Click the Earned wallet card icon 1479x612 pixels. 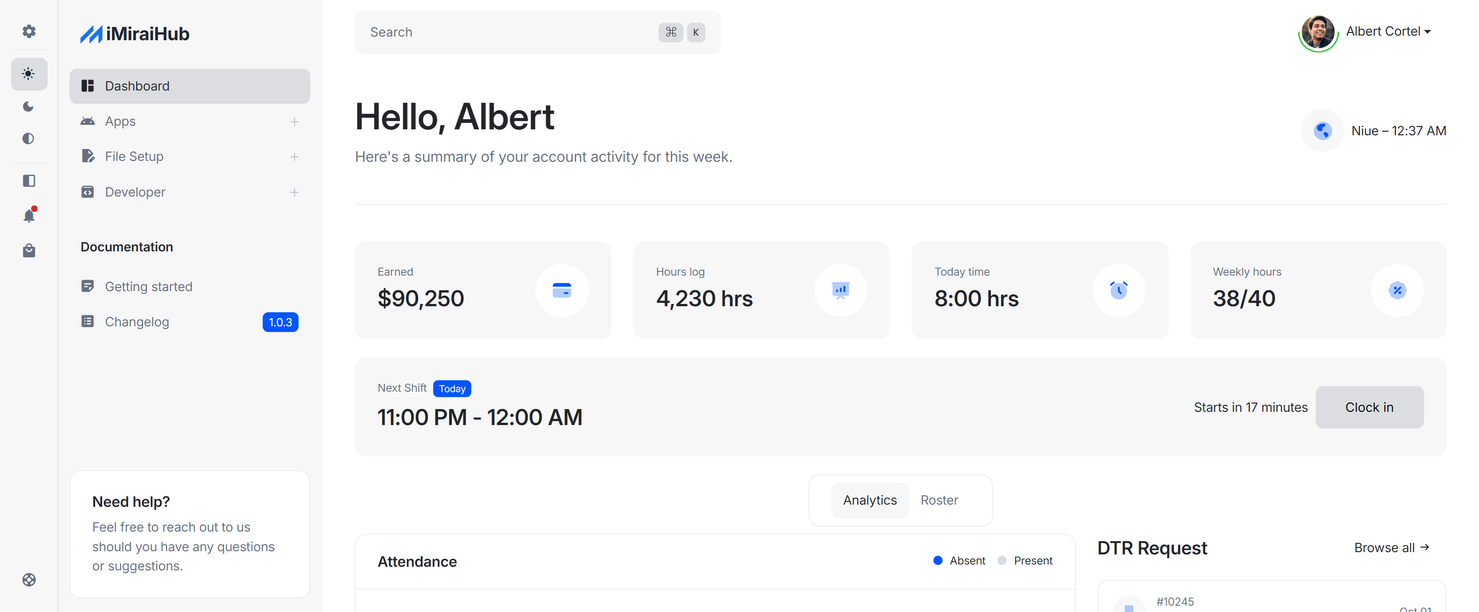[x=561, y=290]
